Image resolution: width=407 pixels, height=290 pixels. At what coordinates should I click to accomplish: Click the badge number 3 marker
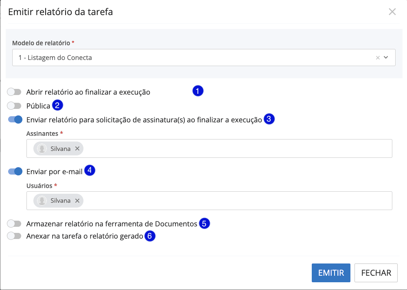[269, 119]
